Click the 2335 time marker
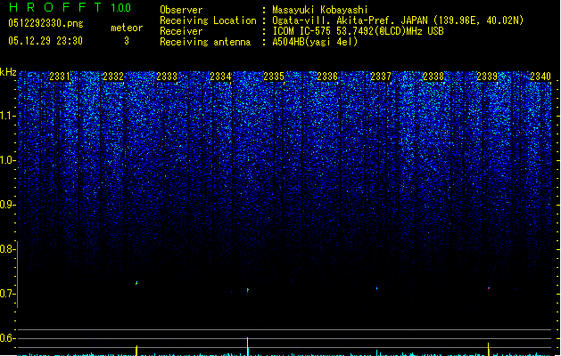Screen dimensions: 561x356 [274, 77]
